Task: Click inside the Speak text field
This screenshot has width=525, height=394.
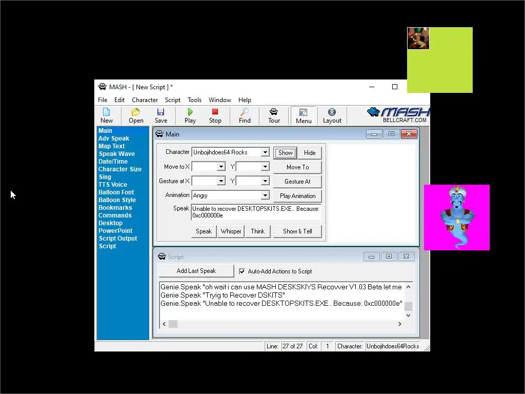Action: (256, 212)
